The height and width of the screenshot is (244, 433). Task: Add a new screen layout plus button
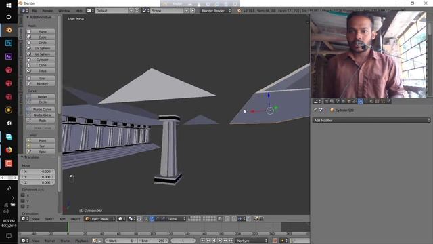click(131, 11)
